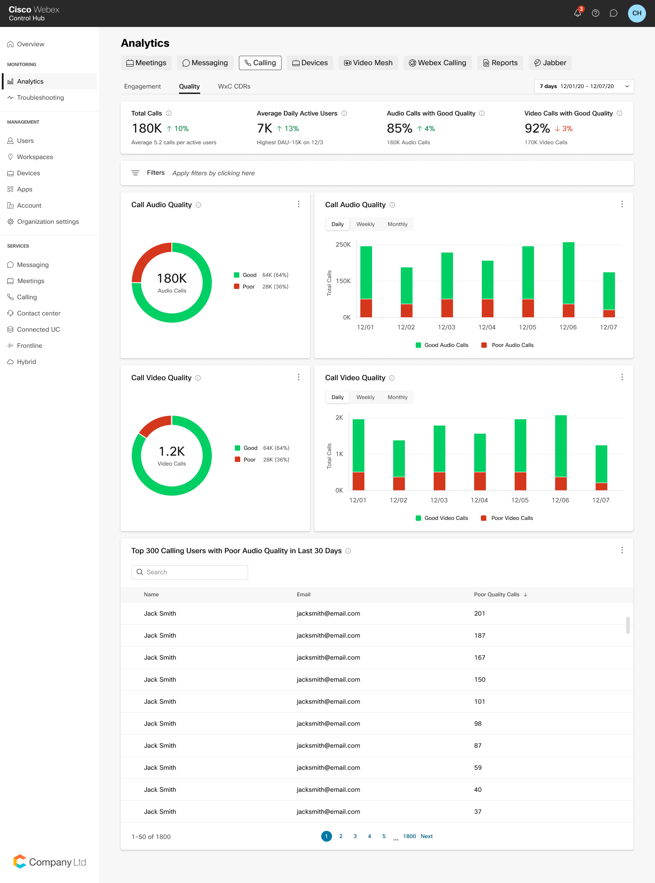
Task: Open the chat bubble icon in header
Action: (613, 13)
